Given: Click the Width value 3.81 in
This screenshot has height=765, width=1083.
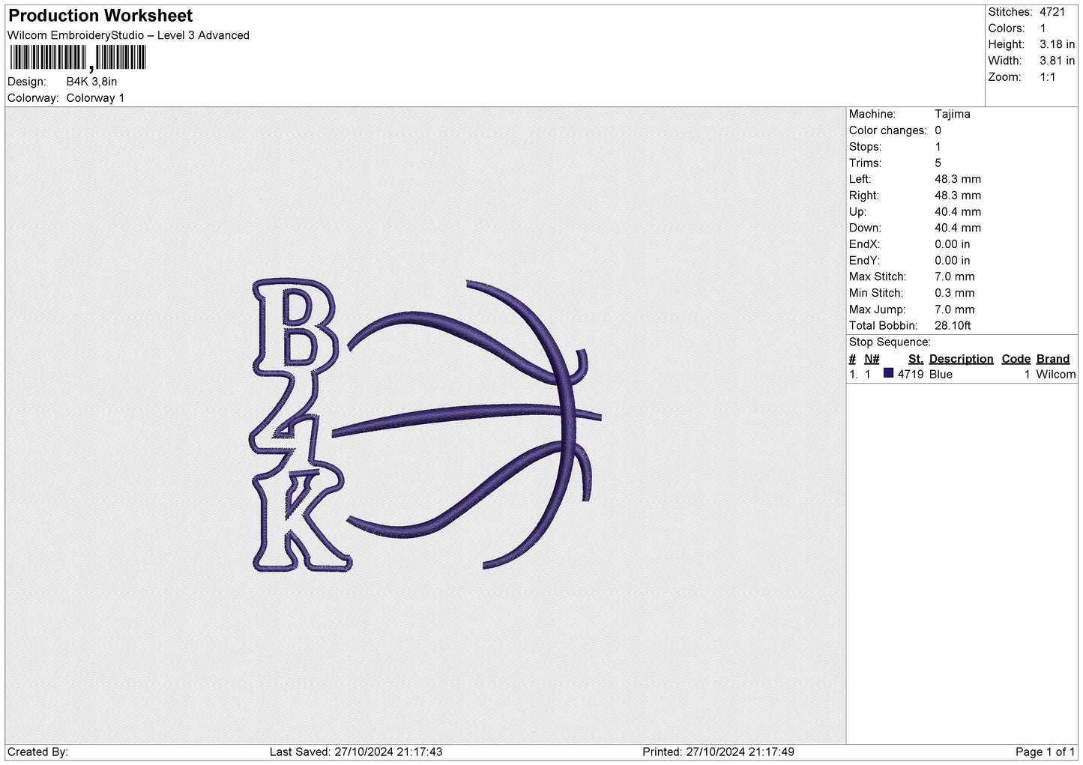Looking at the screenshot, I should (1057, 61).
